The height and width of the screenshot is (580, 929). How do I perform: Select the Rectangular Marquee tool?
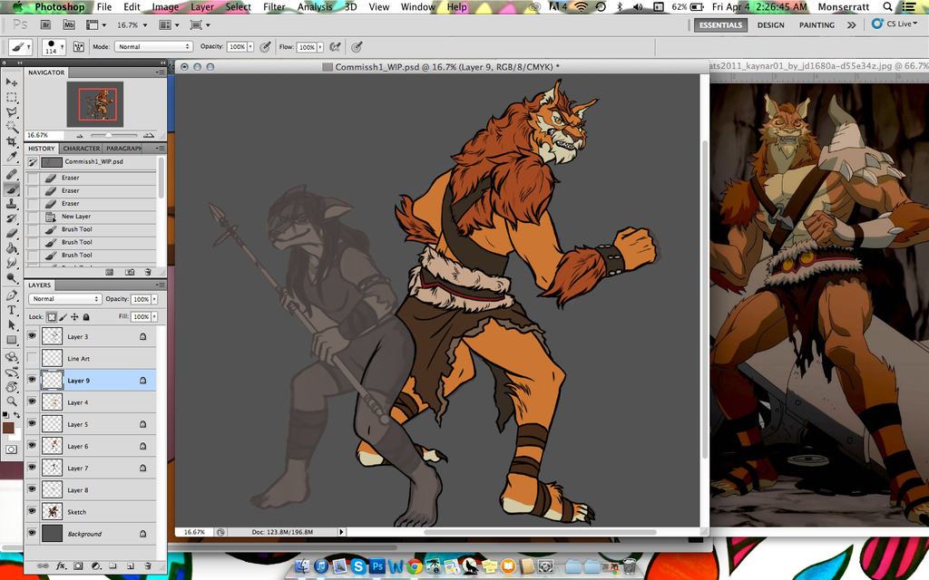[11, 97]
